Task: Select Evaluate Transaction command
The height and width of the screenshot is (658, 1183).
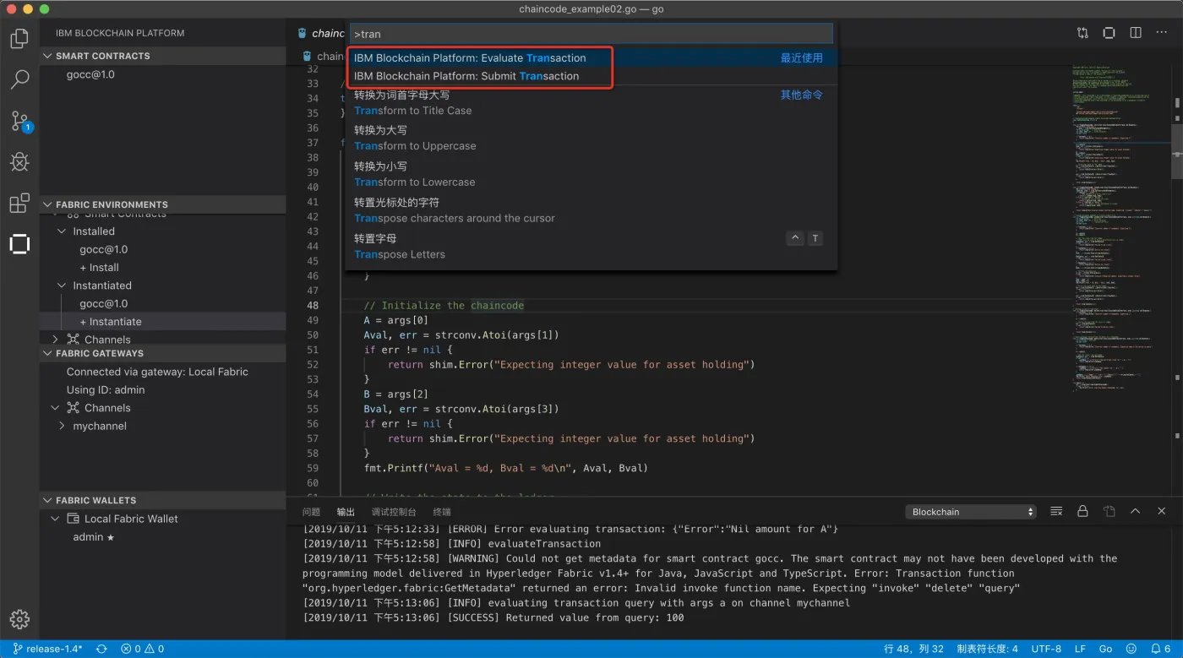Action: point(591,58)
